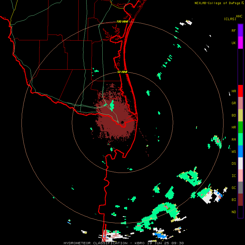Click the "HHC" product code text
245x245 pixels.
[239, 16]
